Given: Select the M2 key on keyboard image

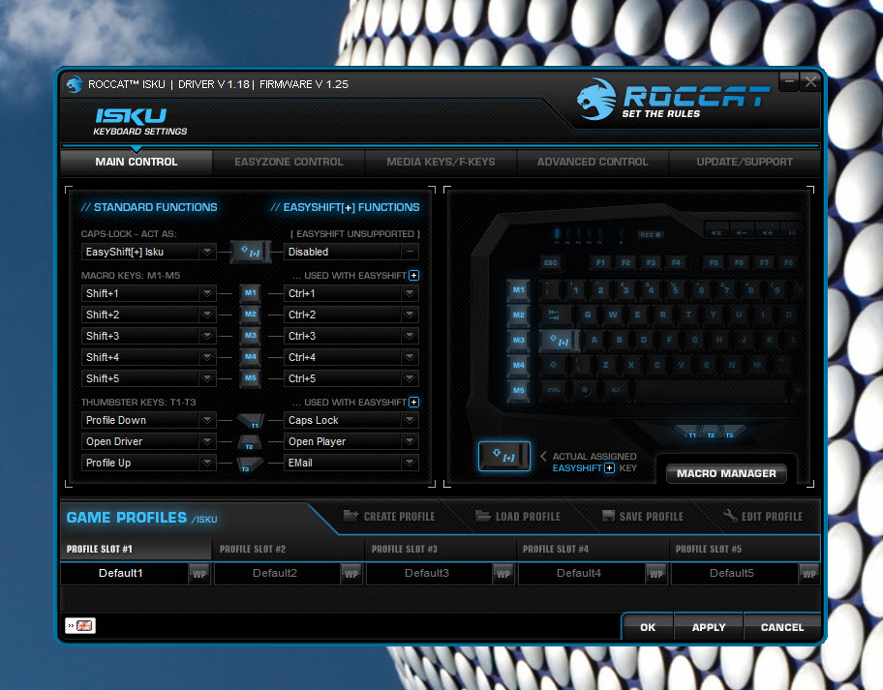Looking at the screenshot, I should coord(518,315).
